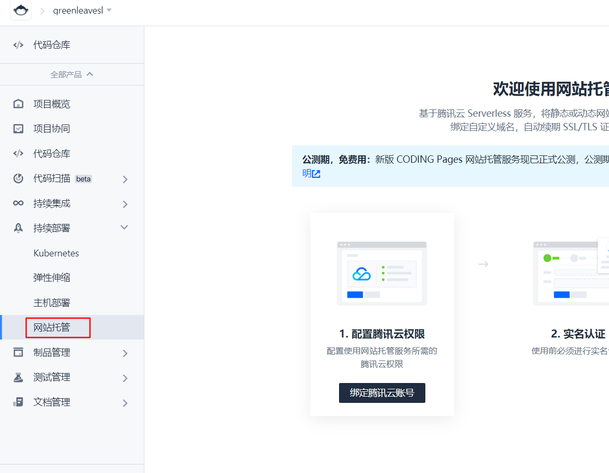Click the 代码扫描 scan icon
609x473 pixels.
(18, 178)
